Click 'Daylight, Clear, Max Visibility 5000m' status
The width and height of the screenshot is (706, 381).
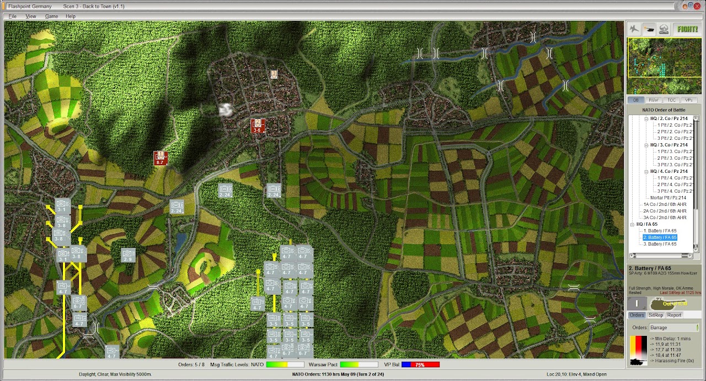(x=115, y=374)
